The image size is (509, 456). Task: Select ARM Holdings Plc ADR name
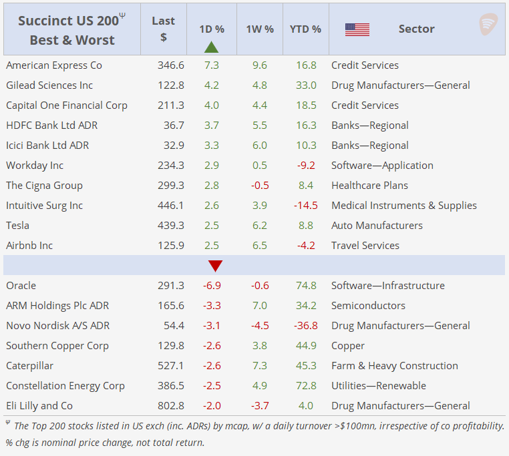click(57, 306)
